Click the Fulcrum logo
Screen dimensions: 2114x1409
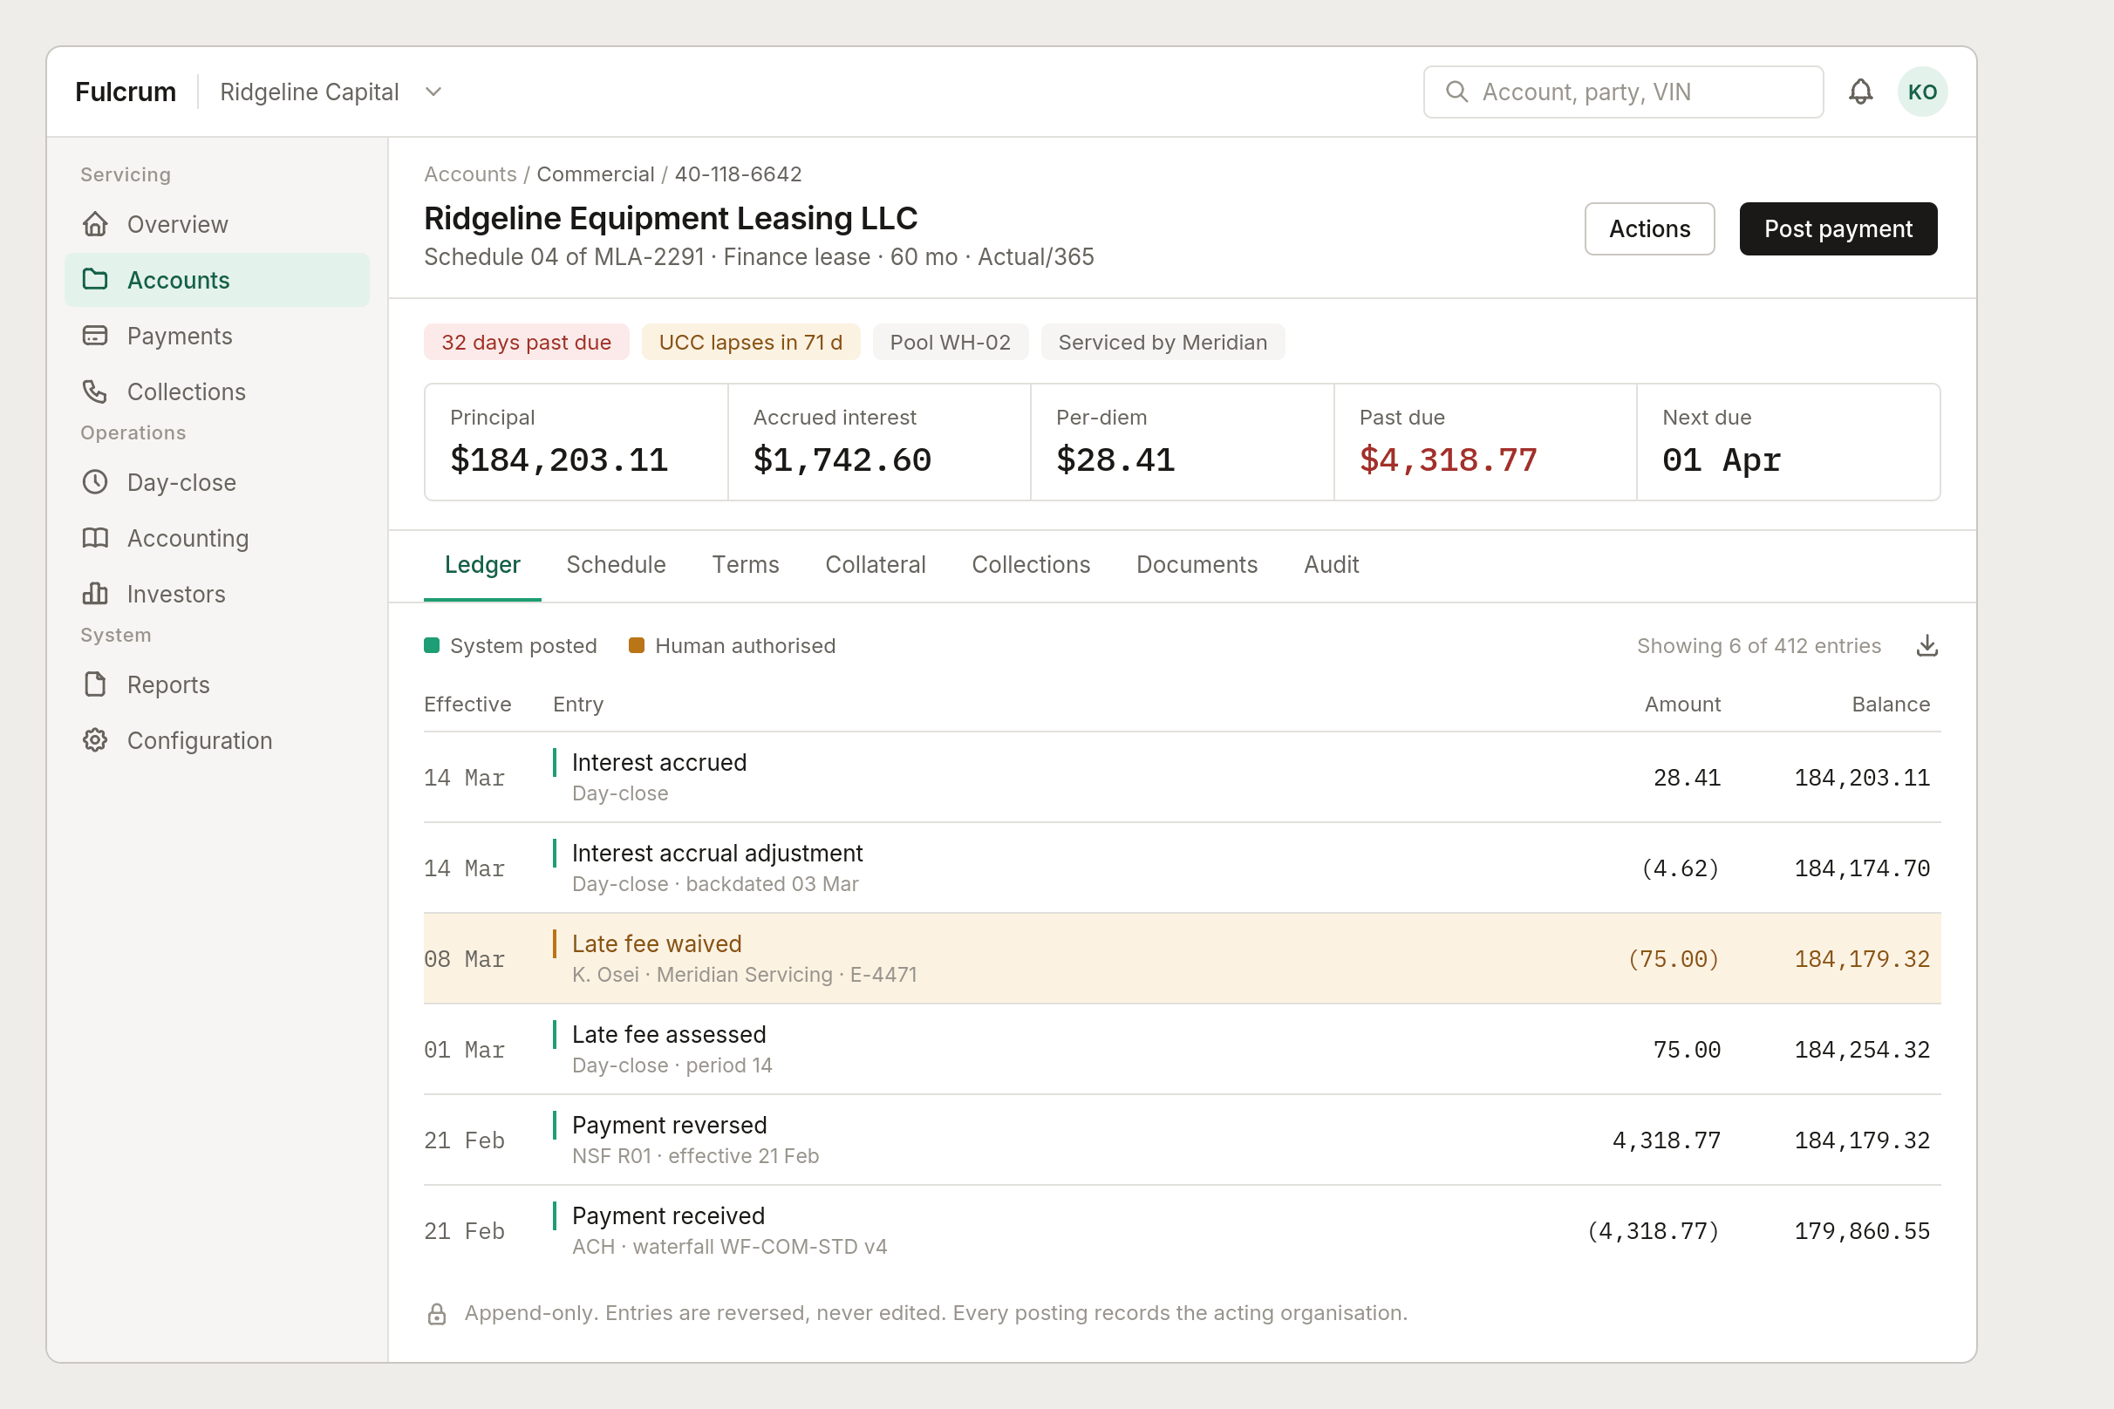[125, 92]
